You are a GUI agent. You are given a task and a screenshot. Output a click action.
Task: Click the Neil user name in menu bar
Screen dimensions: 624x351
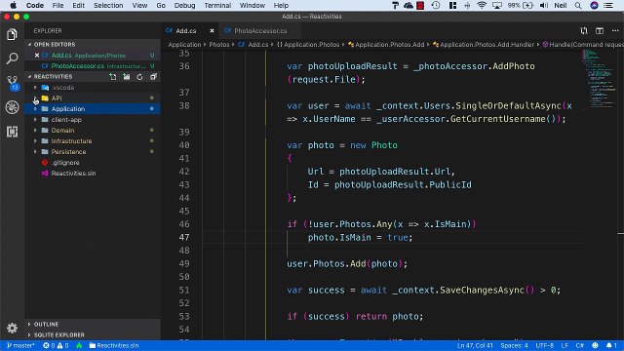coord(561,5)
